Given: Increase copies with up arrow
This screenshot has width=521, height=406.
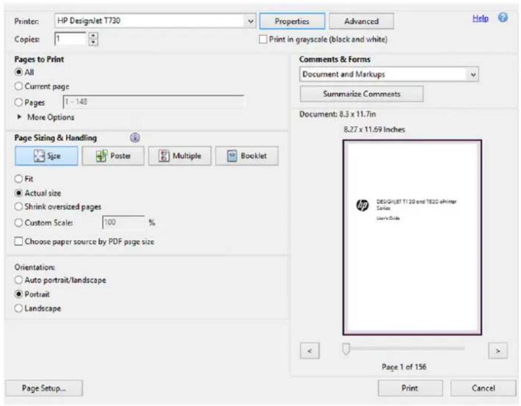Looking at the screenshot, I should [93, 35].
